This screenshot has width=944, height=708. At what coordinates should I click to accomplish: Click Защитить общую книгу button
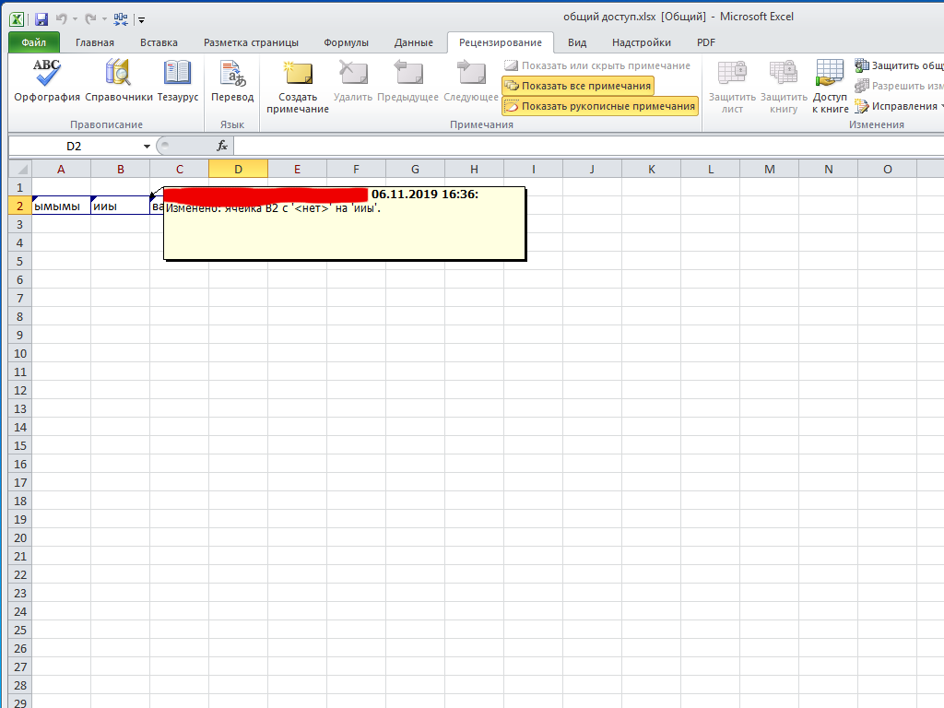[x=899, y=65]
